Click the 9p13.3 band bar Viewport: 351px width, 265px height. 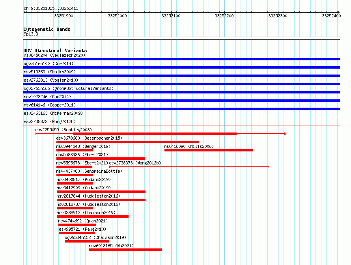point(181,38)
